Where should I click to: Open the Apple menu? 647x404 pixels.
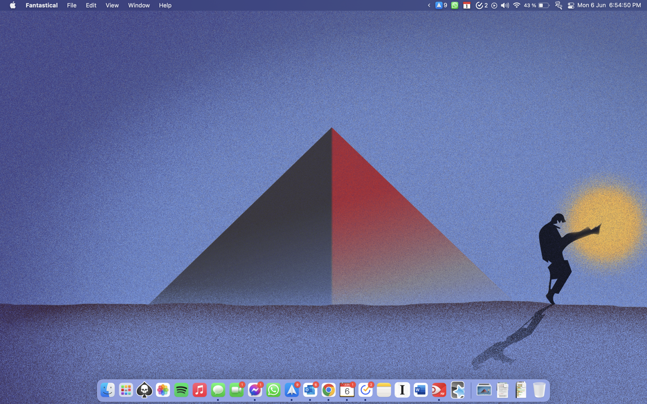pos(13,5)
